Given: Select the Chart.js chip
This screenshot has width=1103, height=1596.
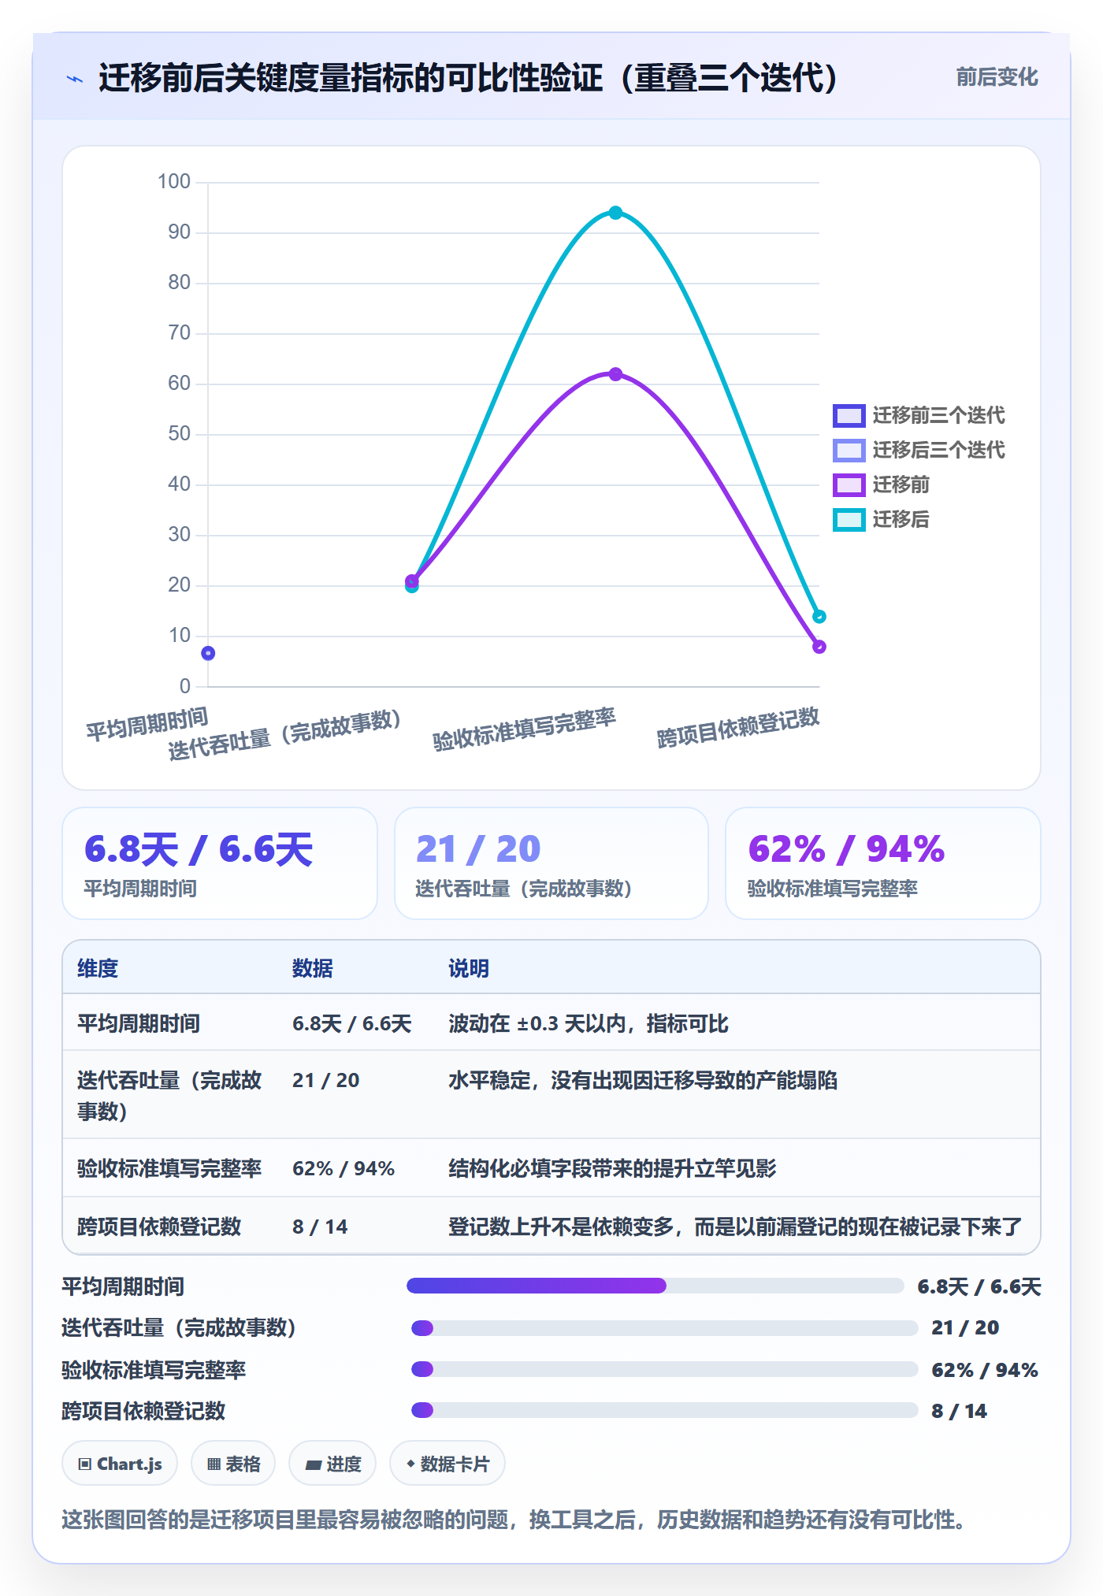Looking at the screenshot, I should click(x=120, y=1464).
